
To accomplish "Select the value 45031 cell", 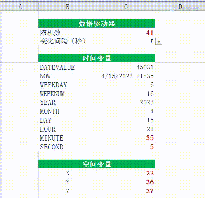I will coord(126,67).
